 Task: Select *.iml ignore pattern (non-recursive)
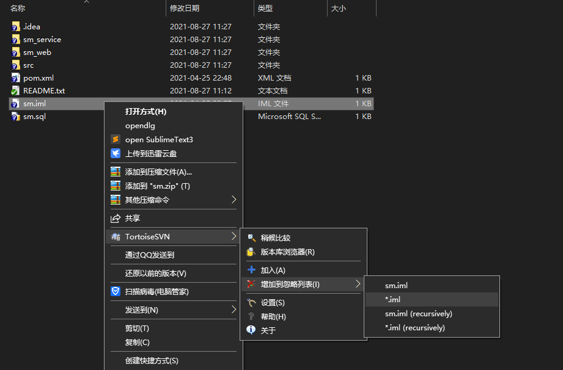[432, 299]
